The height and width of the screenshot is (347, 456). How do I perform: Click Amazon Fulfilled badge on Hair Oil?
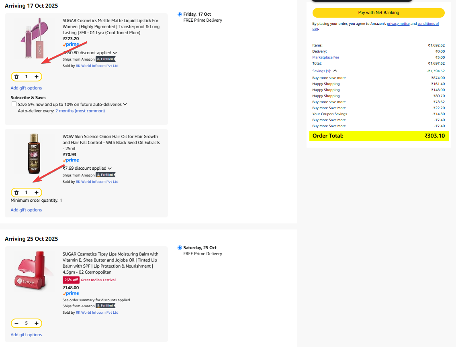[105, 175]
